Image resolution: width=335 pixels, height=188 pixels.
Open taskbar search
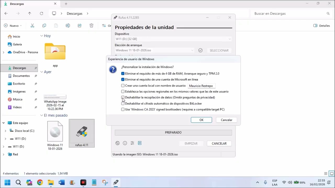18,182
